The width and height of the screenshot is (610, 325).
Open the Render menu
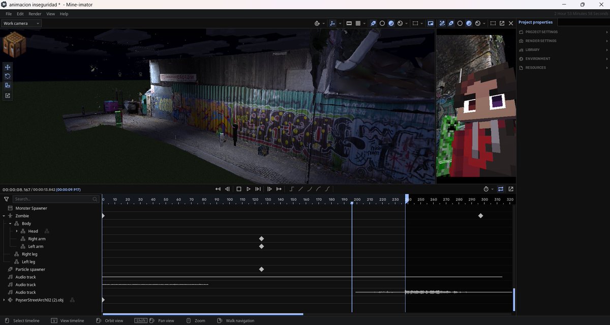coord(35,14)
